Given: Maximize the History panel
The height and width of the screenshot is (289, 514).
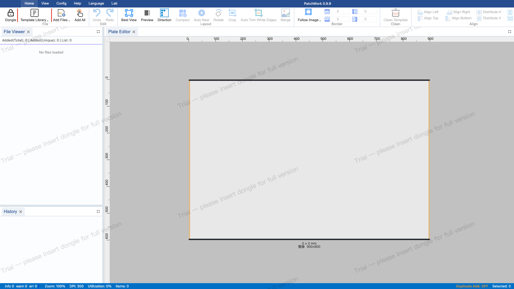Looking at the screenshot, I should click(x=98, y=211).
